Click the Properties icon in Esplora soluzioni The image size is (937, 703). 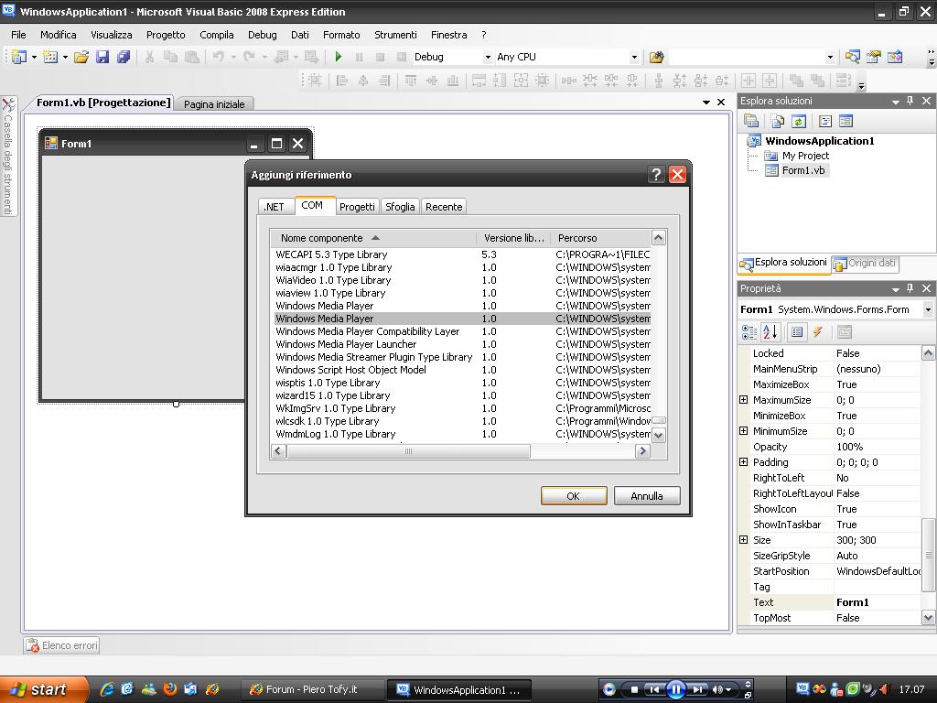751,122
